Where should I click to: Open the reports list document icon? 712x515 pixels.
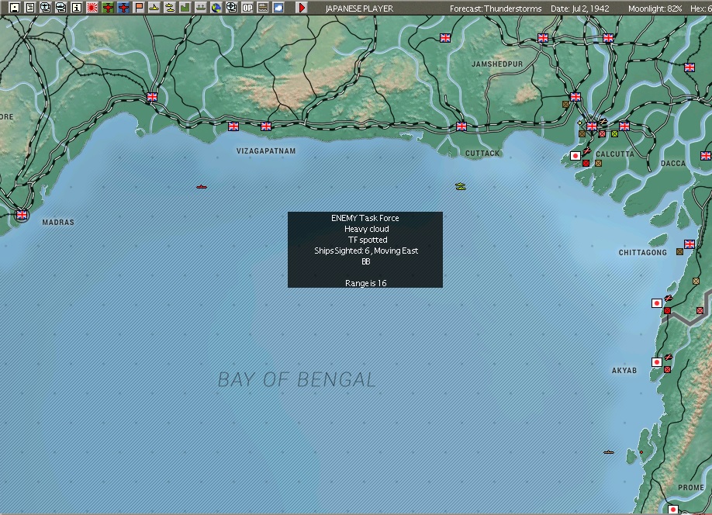[x=29, y=8]
